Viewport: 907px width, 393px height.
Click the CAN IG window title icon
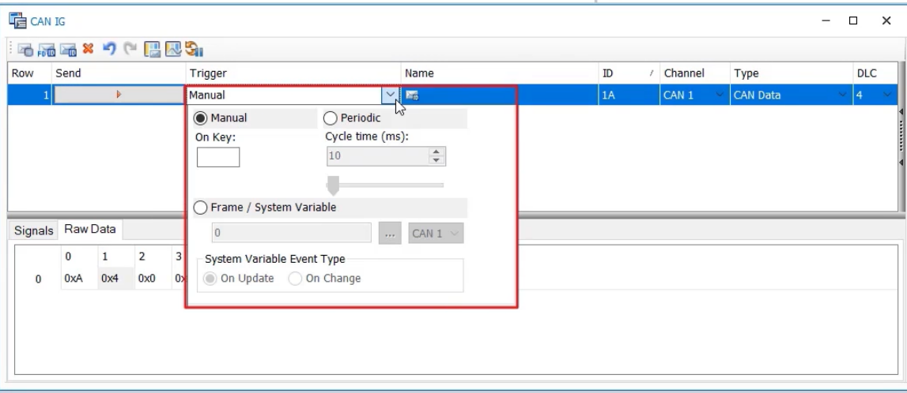click(x=17, y=21)
